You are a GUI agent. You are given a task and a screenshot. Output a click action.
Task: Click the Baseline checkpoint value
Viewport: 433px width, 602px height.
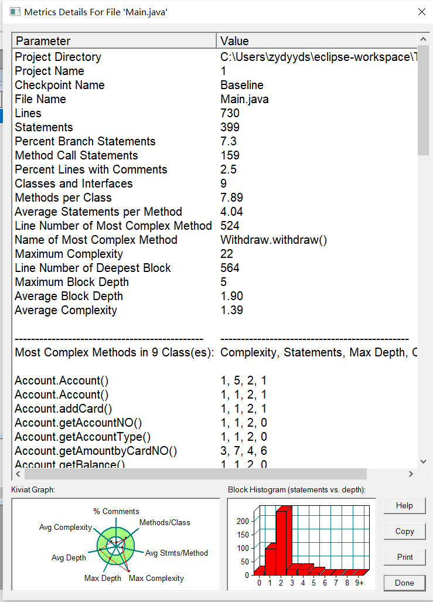coord(242,85)
